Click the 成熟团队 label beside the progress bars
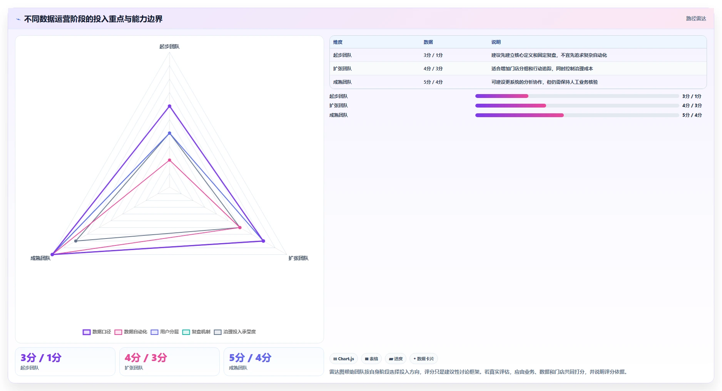 coord(339,115)
